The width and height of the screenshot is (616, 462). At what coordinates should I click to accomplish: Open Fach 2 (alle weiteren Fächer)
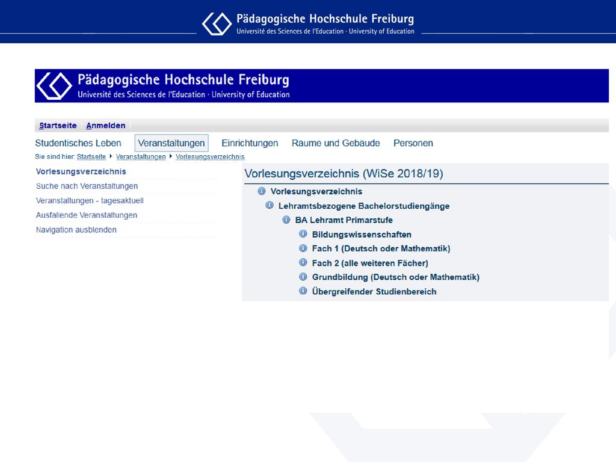pyautogui.click(x=370, y=263)
